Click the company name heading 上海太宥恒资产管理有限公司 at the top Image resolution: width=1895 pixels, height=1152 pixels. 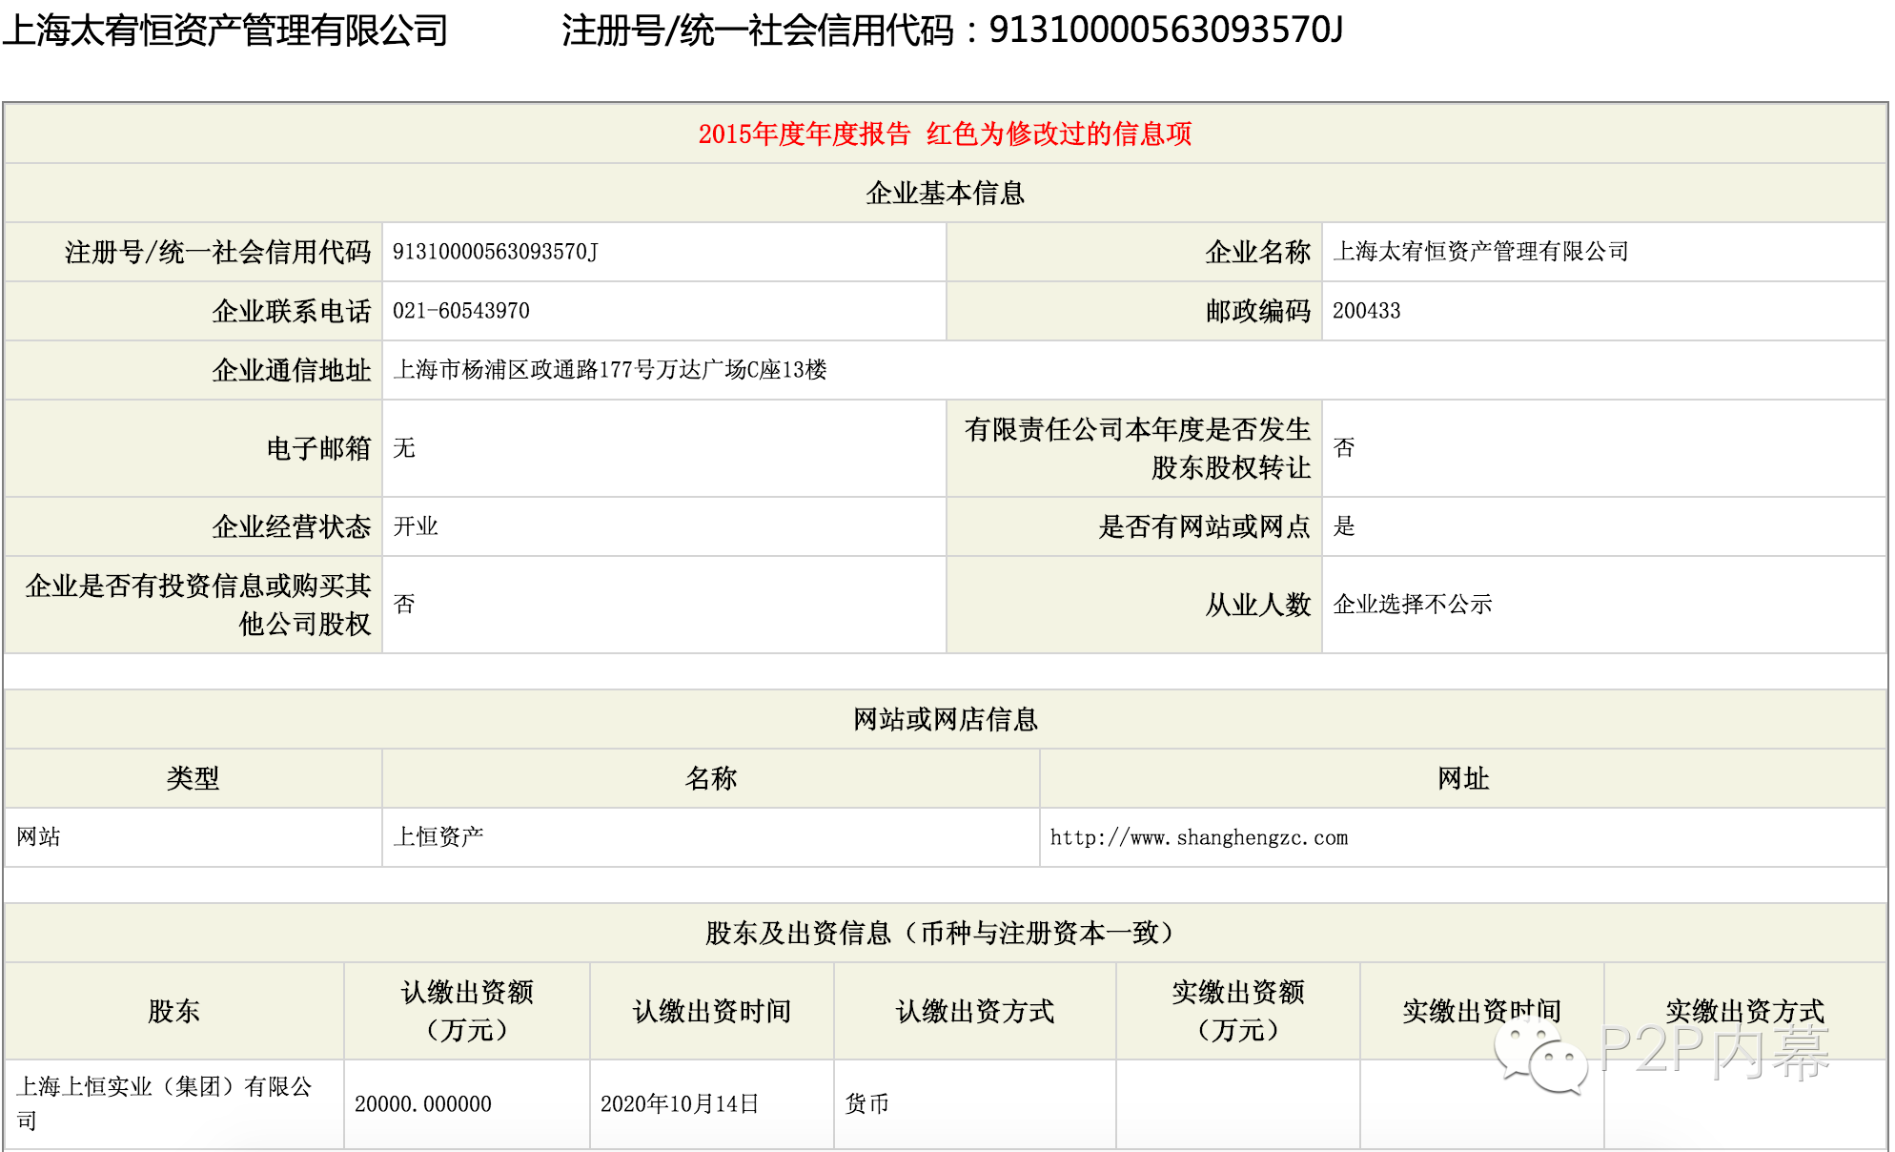point(225,31)
